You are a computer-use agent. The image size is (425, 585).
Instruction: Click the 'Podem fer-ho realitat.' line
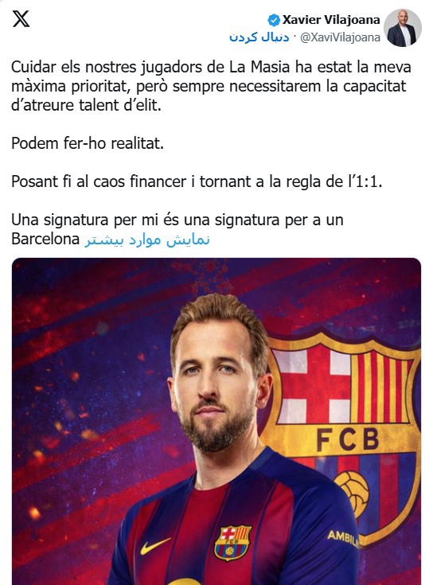tap(88, 143)
